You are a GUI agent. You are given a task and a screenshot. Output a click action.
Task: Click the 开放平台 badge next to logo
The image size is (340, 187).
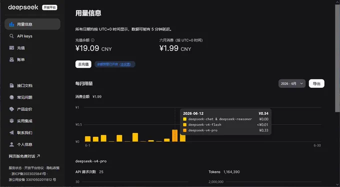[x=49, y=7]
